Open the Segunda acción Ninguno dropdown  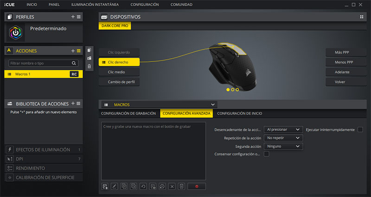pos(283,146)
